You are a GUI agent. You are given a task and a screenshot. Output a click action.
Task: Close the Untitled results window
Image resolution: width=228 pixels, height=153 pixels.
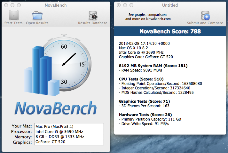pos(119,5)
